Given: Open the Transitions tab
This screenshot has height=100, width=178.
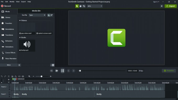Looking at the screenshot, I should click(x=9, y=35).
